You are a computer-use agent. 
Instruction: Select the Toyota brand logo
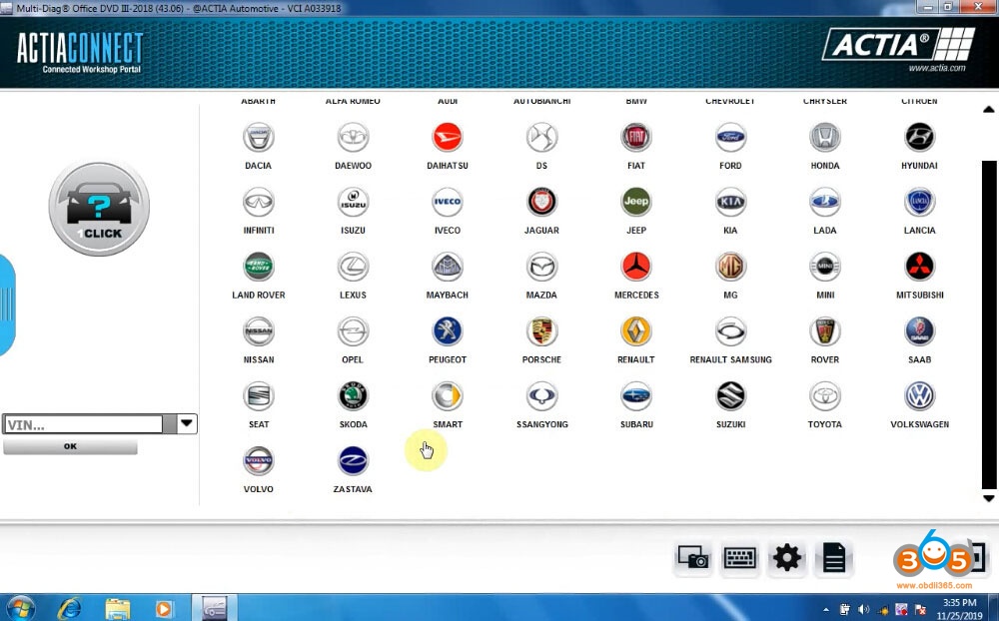(x=824, y=396)
